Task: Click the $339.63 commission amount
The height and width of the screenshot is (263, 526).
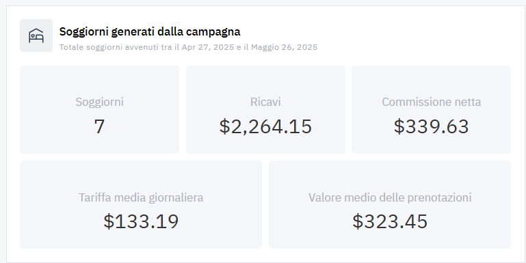Action: coord(431,126)
